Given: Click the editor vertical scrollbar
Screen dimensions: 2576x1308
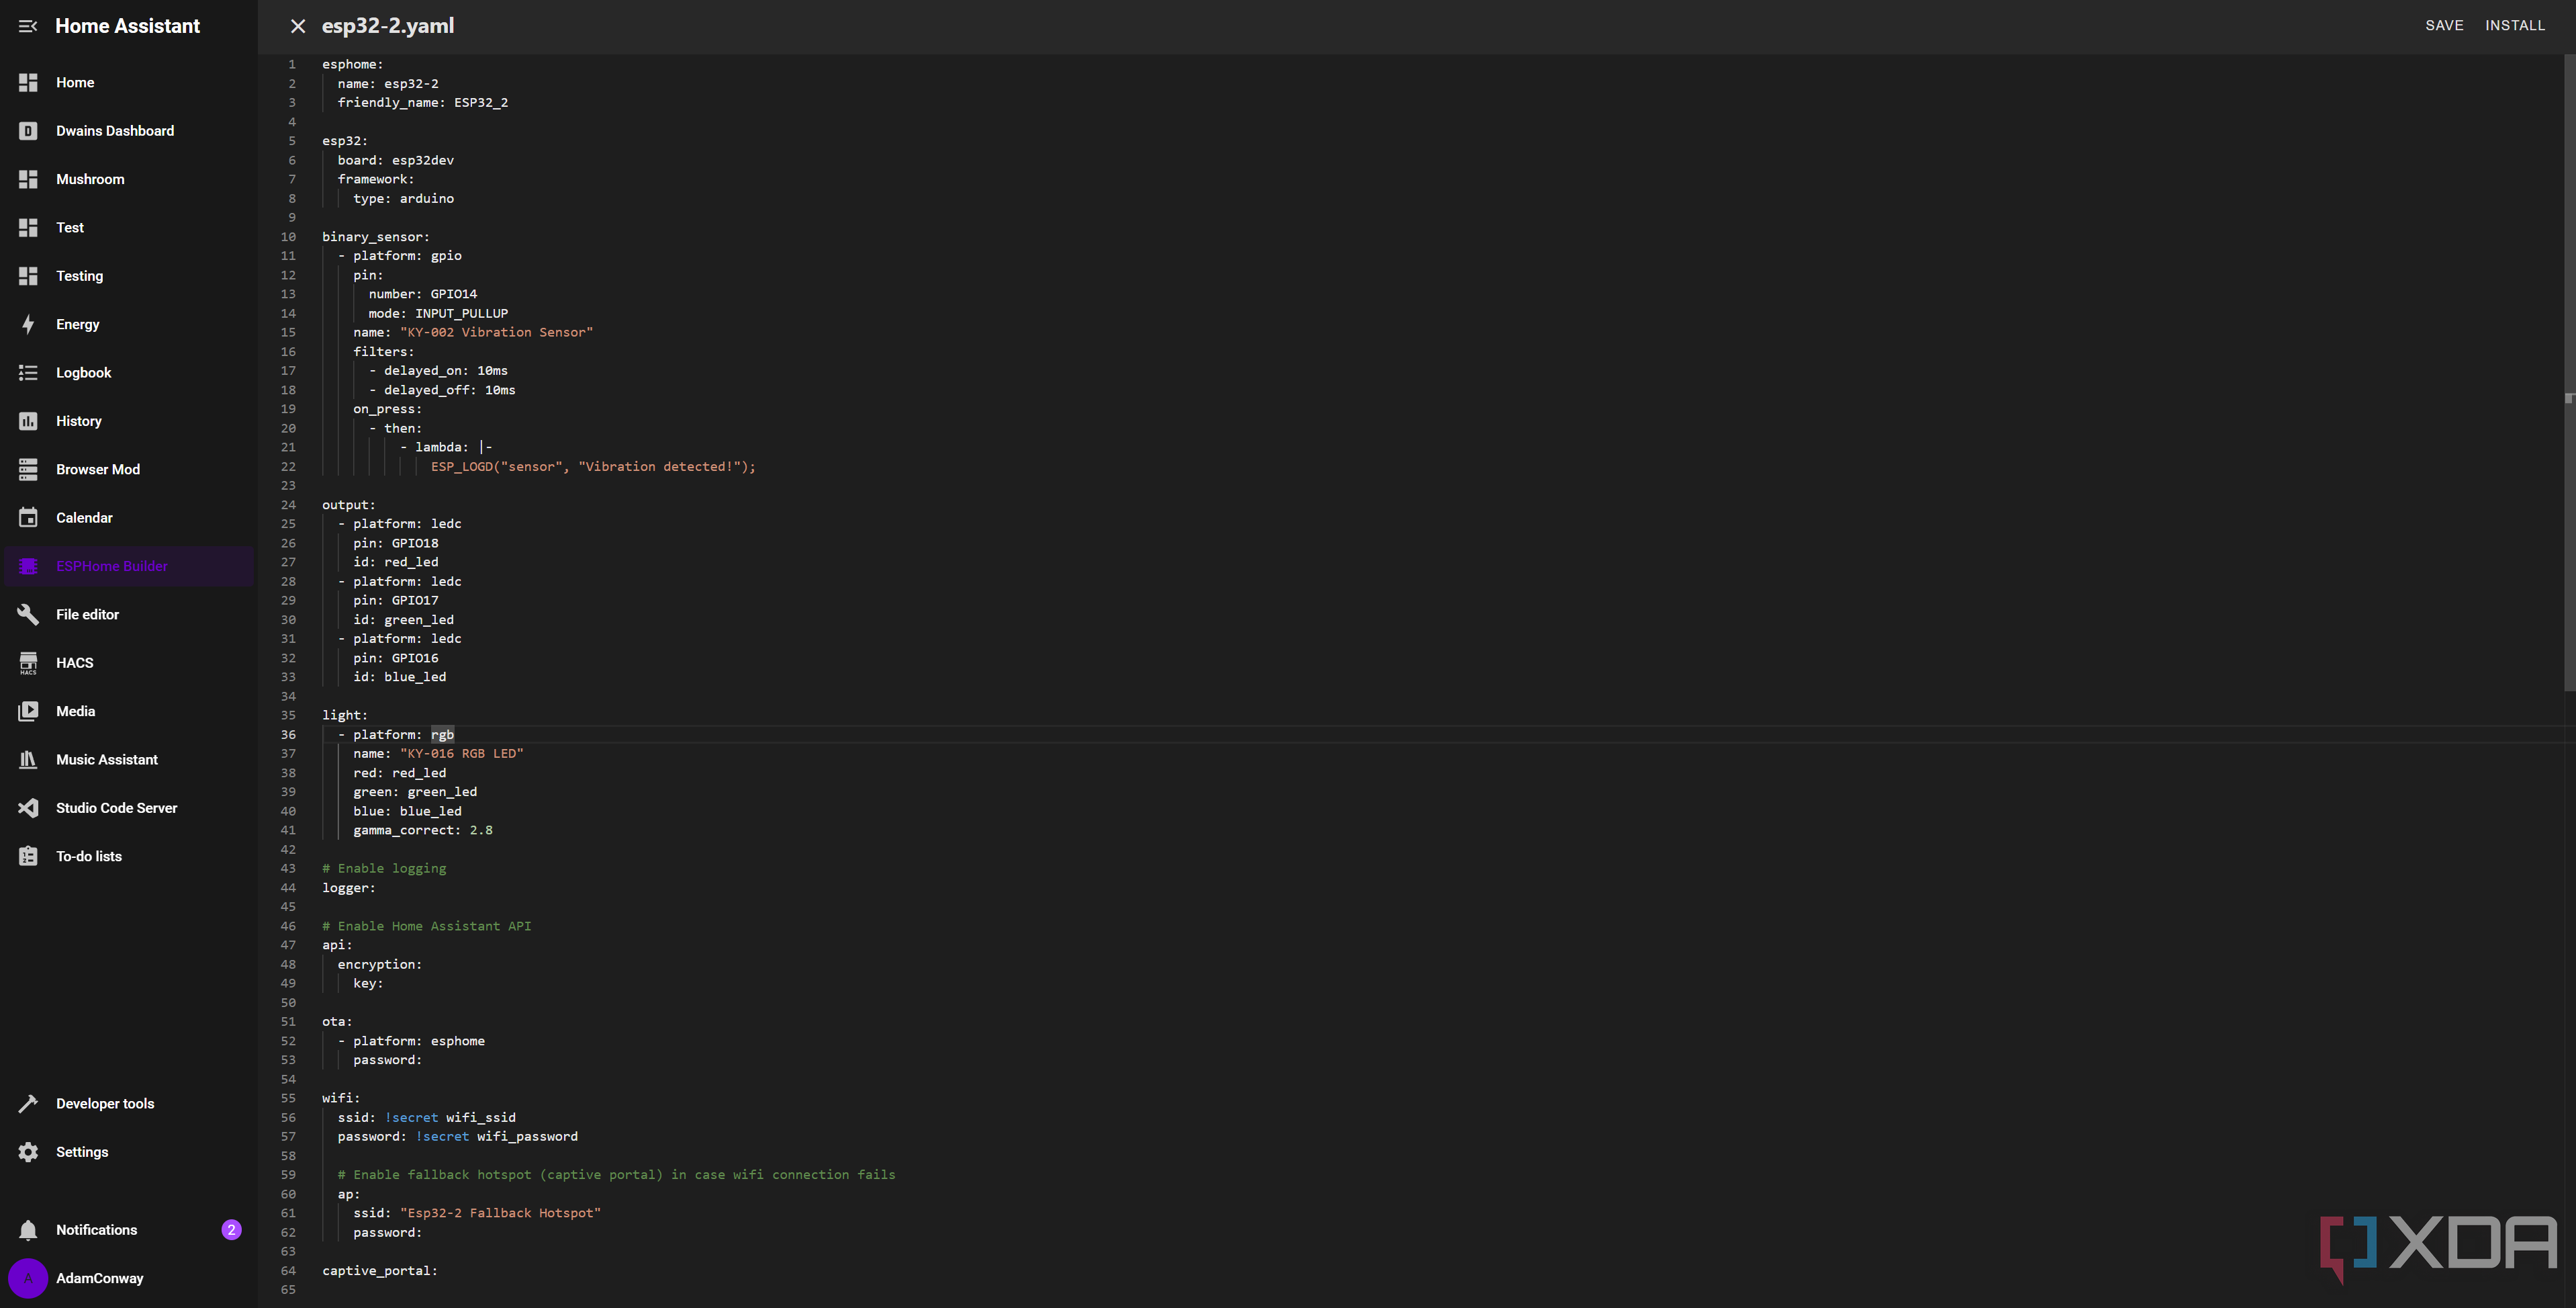Looking at the screenshot, I should tap(2569, 372).
